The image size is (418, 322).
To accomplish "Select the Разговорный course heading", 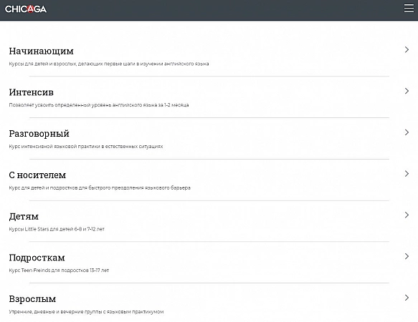I will click(39, 134).
